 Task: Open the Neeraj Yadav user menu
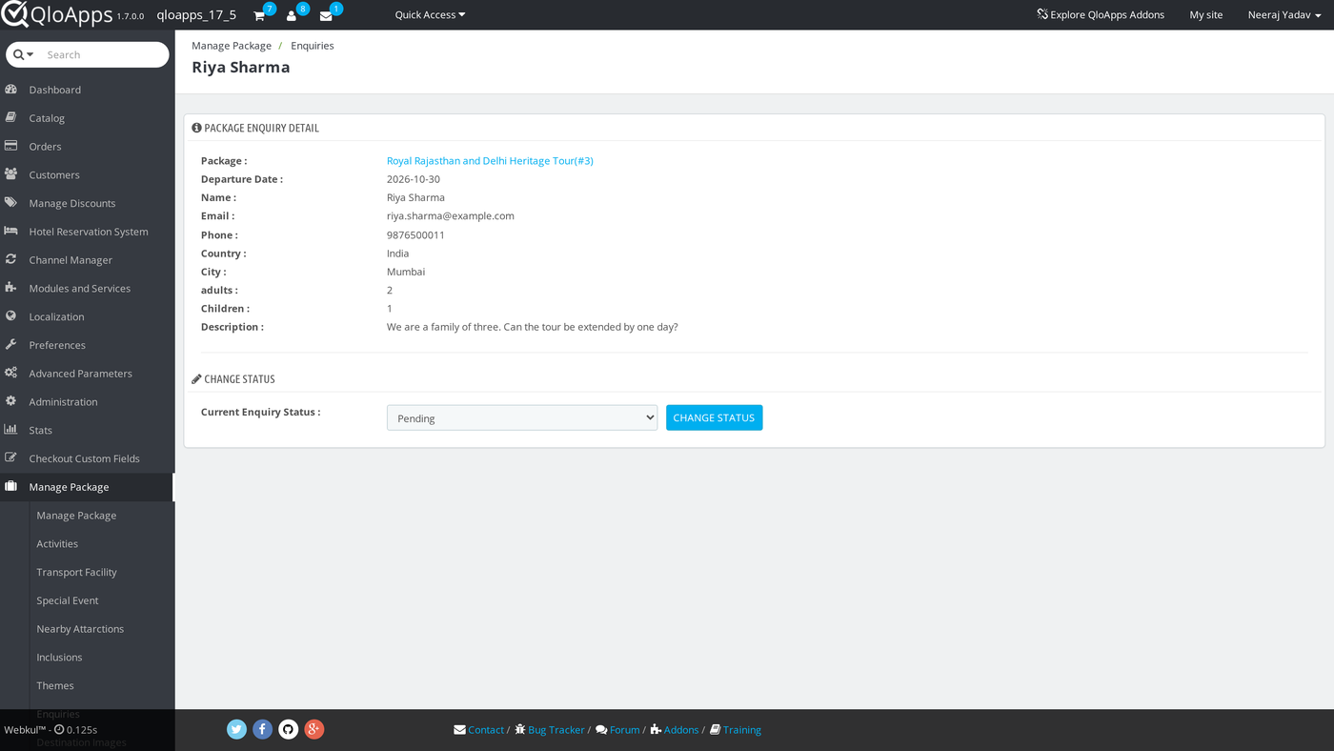(1284, 14)
